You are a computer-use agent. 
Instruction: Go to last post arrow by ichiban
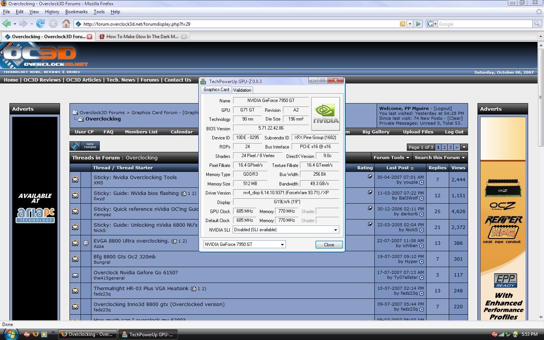click(x=422, y=246)
